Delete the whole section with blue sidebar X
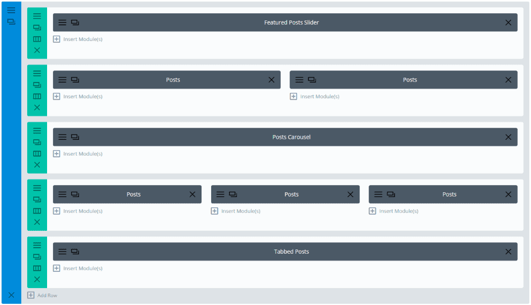 click(x=11, y=295)
